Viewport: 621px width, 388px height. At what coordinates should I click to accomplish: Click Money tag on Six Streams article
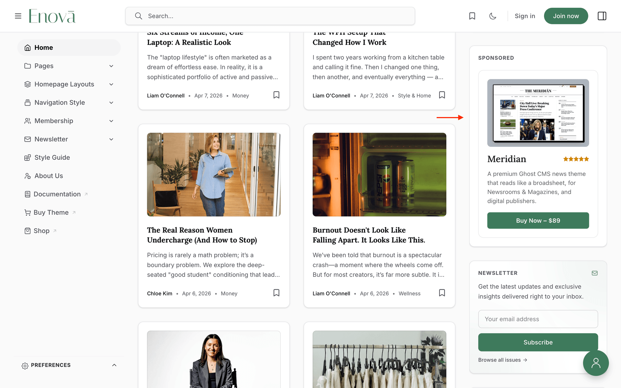coord(241,96)
